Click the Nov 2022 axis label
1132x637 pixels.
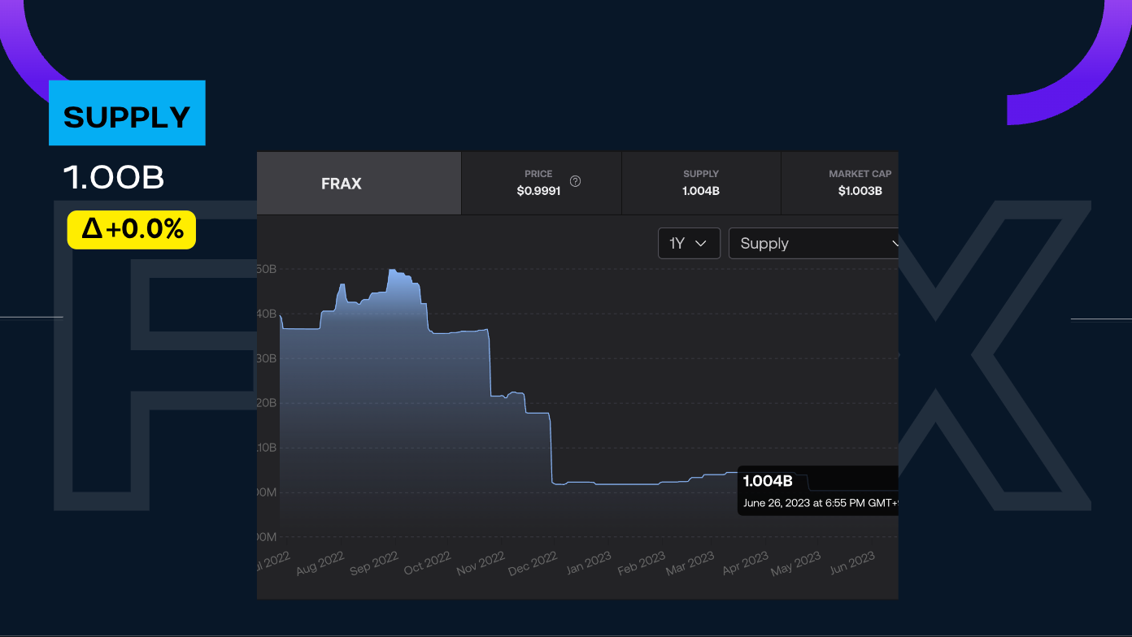(481, 563)
